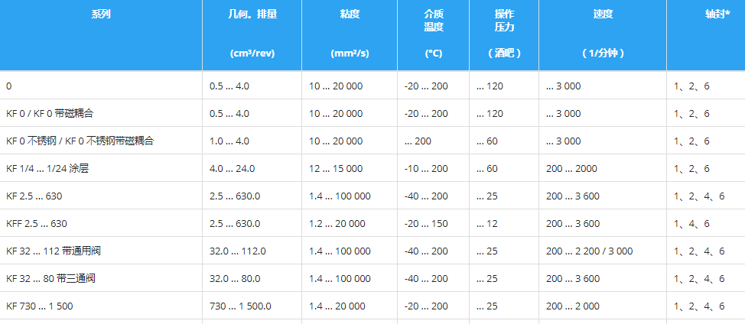Select the 操作压力 column header
Screen dimensions: 745x324
tap(504, 21)
